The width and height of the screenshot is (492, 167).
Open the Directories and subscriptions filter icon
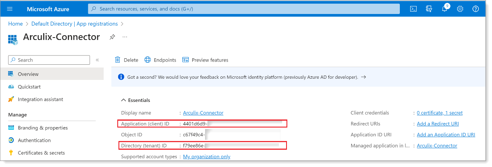(429, 9)
